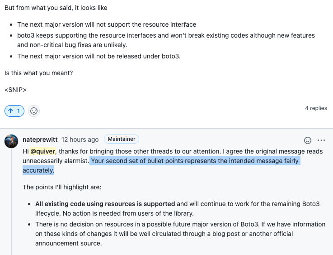Upvote the comment using the arrow button
The width and height of the screenshot is (333, 255).
point(14,111)
